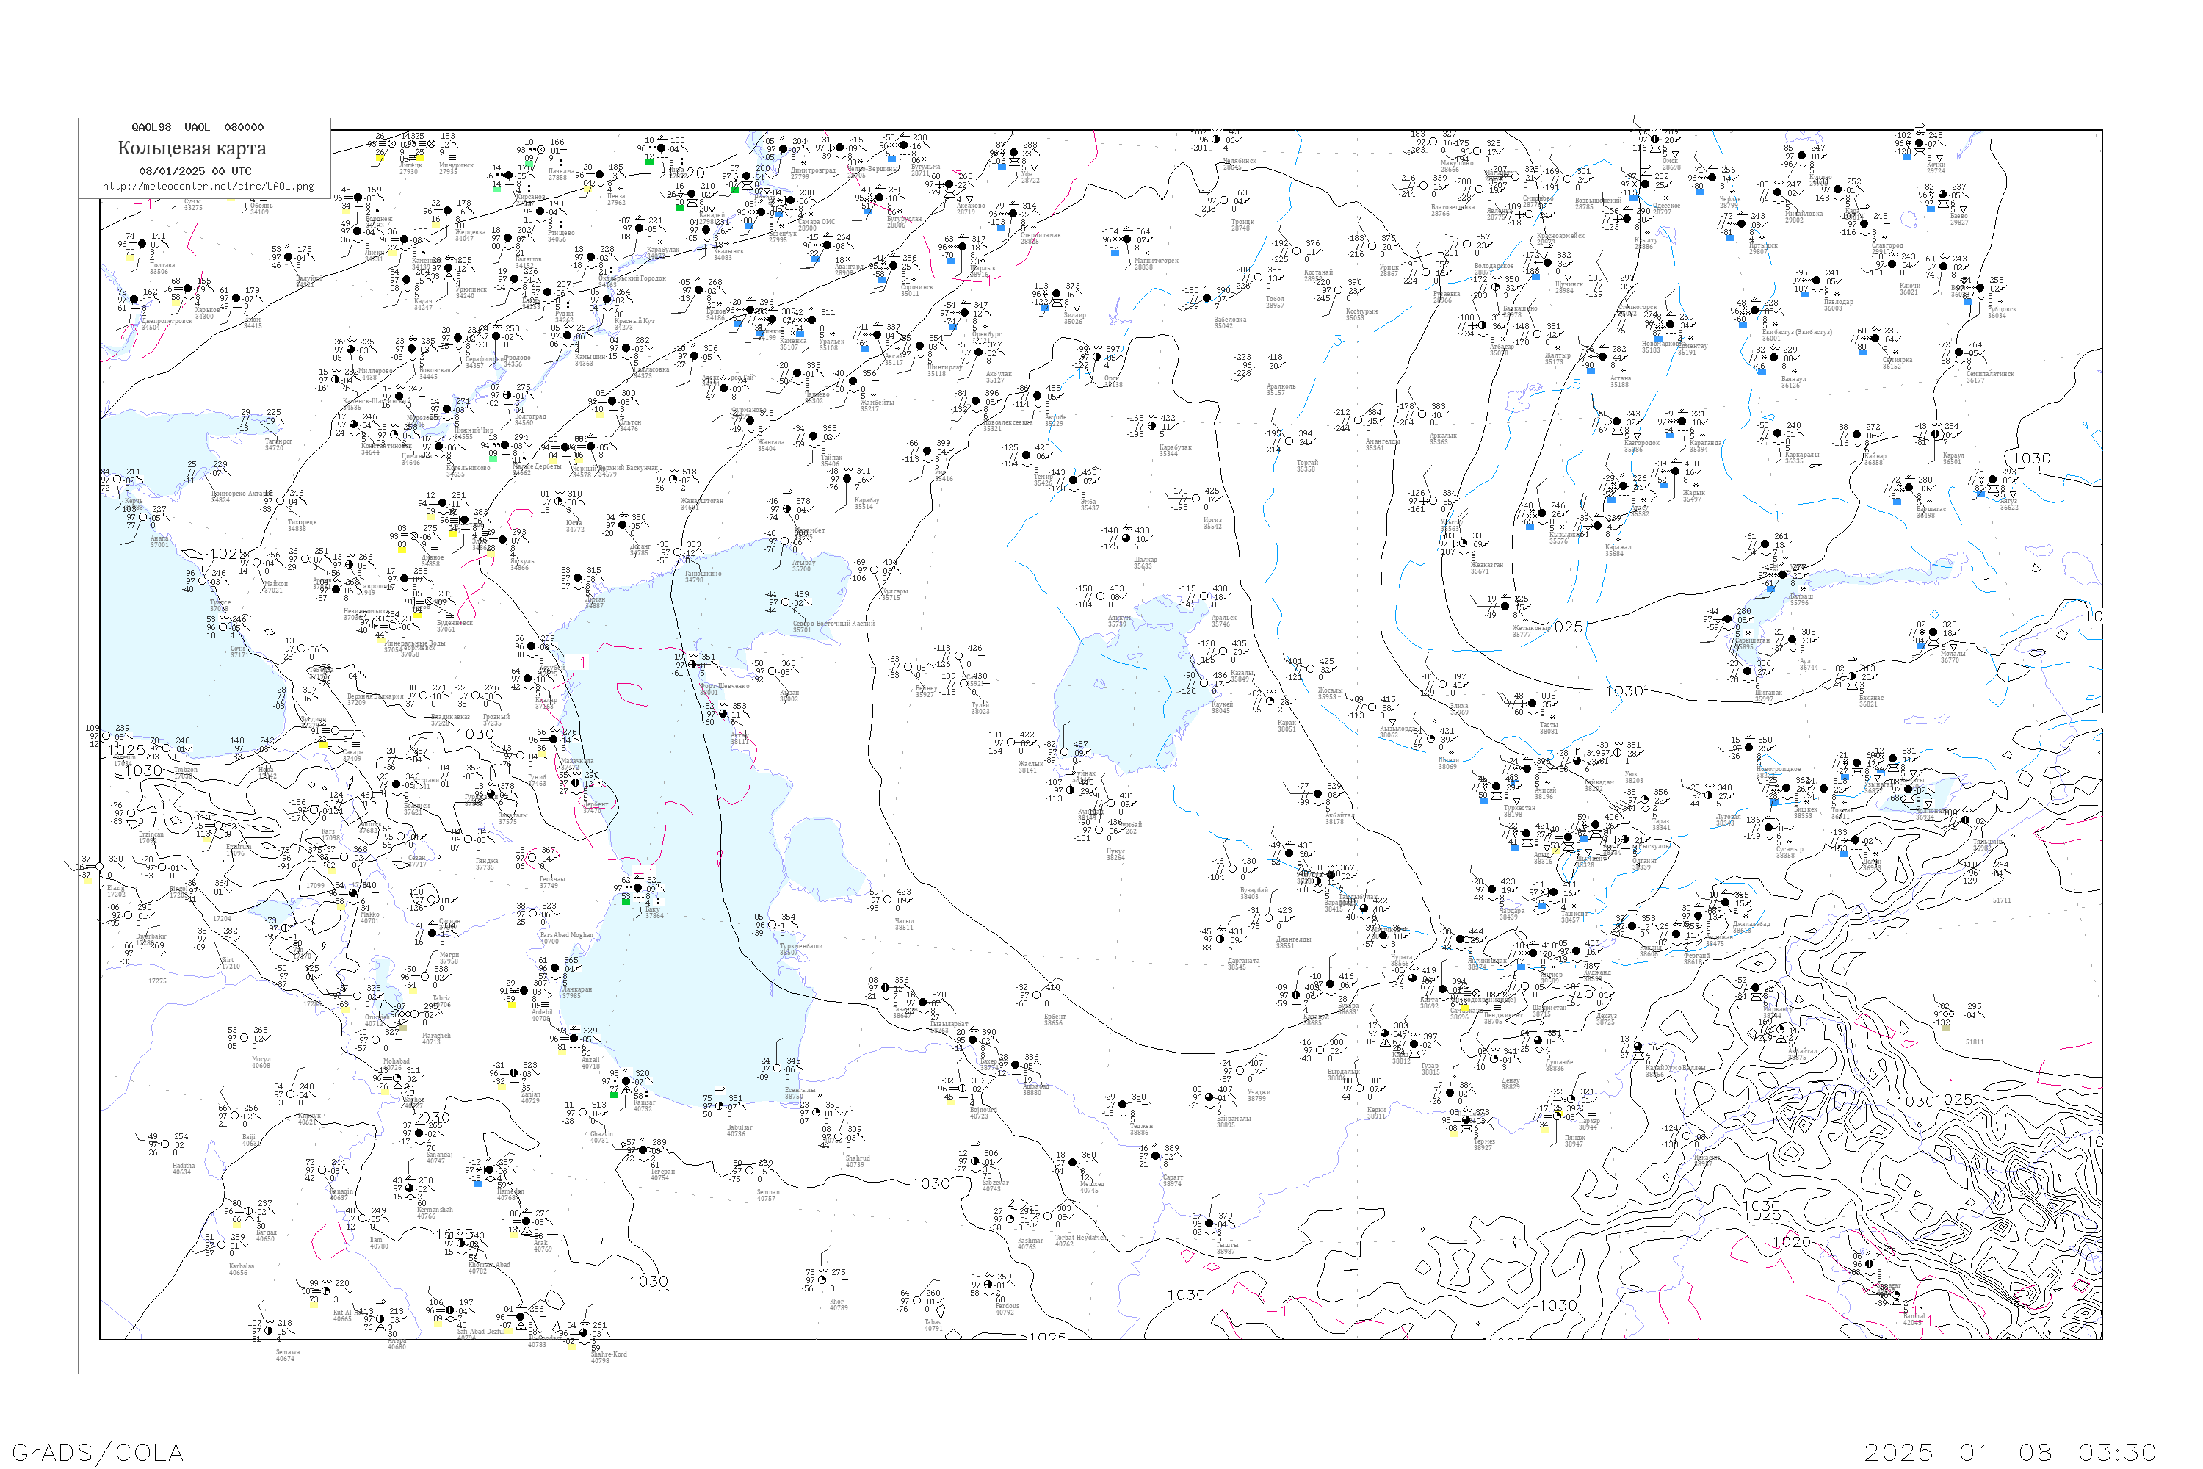Click the 2025-01-08-03:30 timestamp at bottom right
2203x1469 pixels.
[x=2010, y=1452]
